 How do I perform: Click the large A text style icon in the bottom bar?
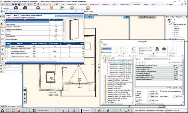[108, 111]
